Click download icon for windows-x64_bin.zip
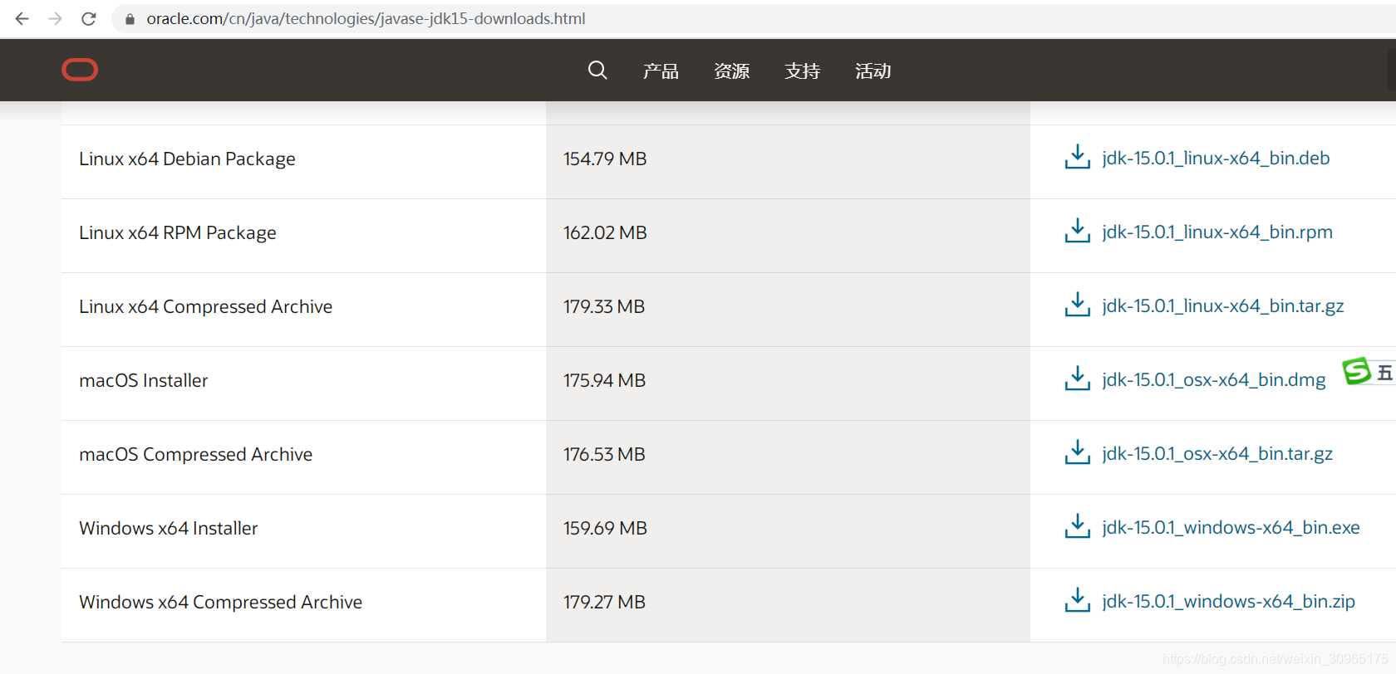 coord(1078,600)
